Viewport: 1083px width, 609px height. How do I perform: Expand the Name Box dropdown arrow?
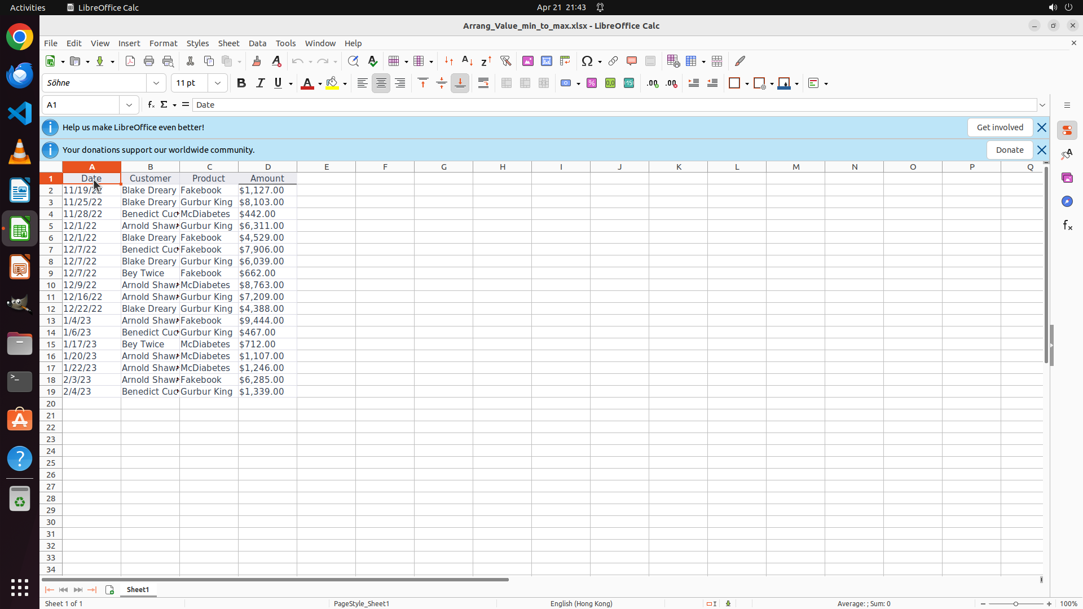point(129,105)
